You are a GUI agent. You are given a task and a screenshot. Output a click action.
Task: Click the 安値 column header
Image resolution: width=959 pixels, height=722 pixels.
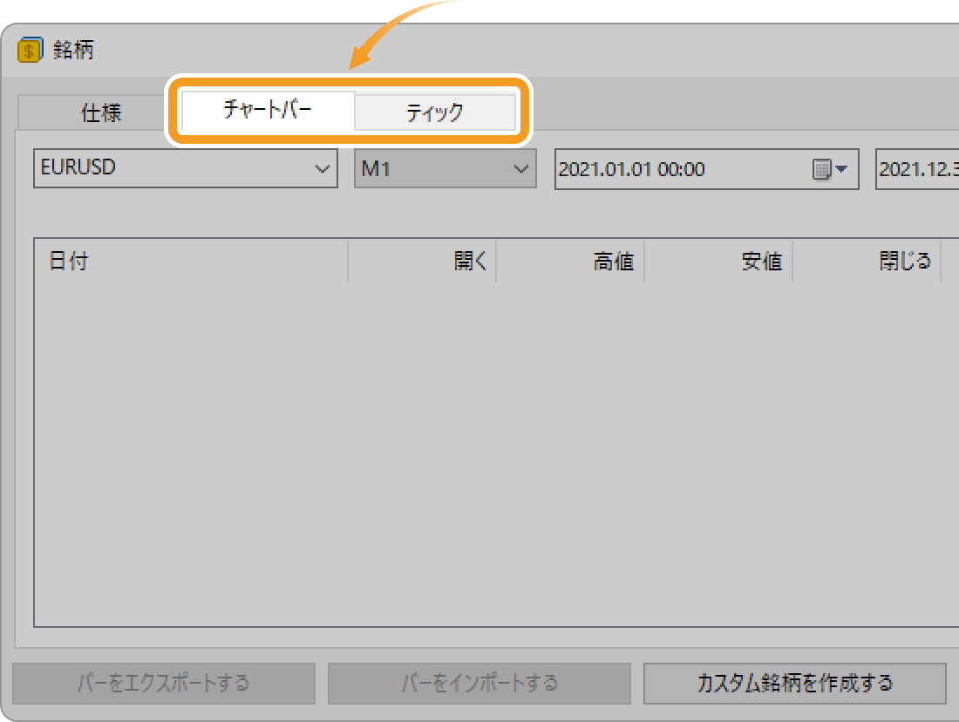click(718, 262)
